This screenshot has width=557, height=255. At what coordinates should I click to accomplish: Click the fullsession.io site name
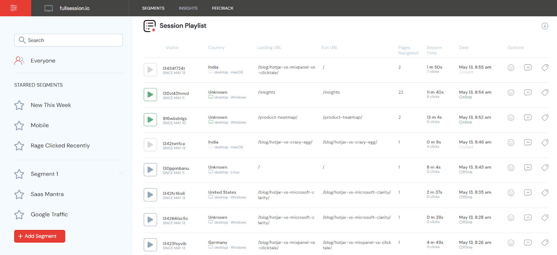coord(74,8)
